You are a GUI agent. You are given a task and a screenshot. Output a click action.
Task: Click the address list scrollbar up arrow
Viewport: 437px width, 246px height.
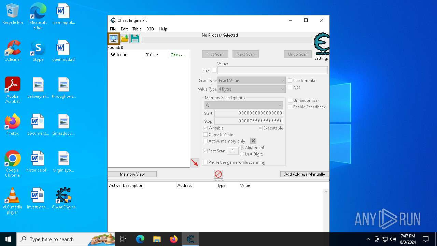(x=326, y=192)
